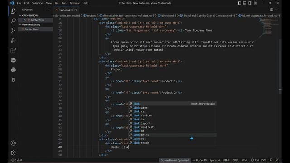290x163 pixels.
Task: Open the Bootstrap B icon in activity bar
Action: [x=13, y=80]
